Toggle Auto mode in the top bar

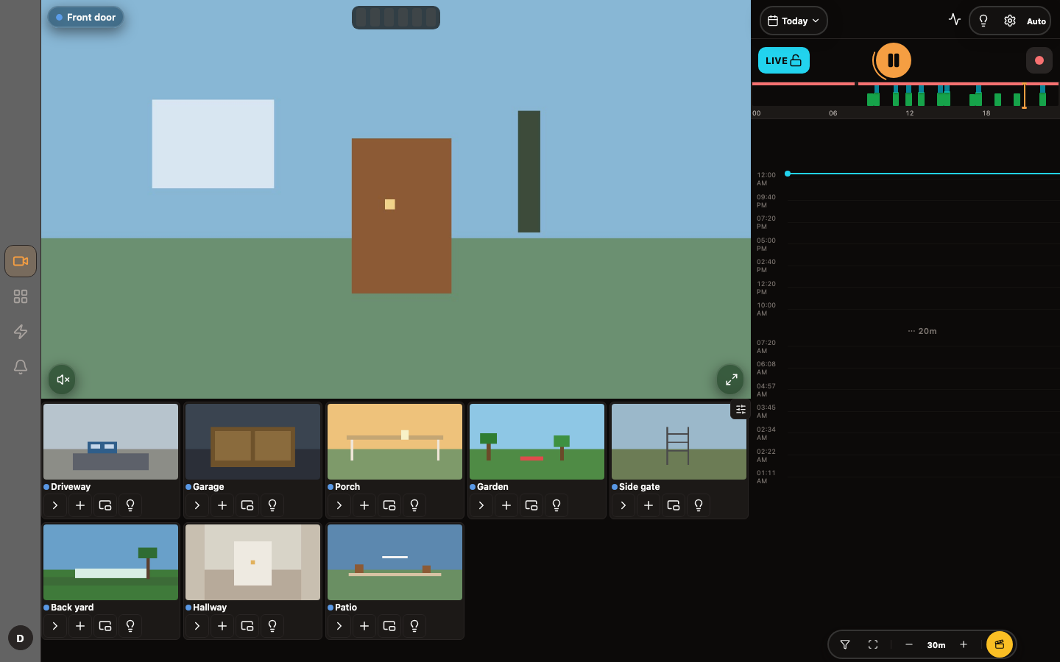1036,21
